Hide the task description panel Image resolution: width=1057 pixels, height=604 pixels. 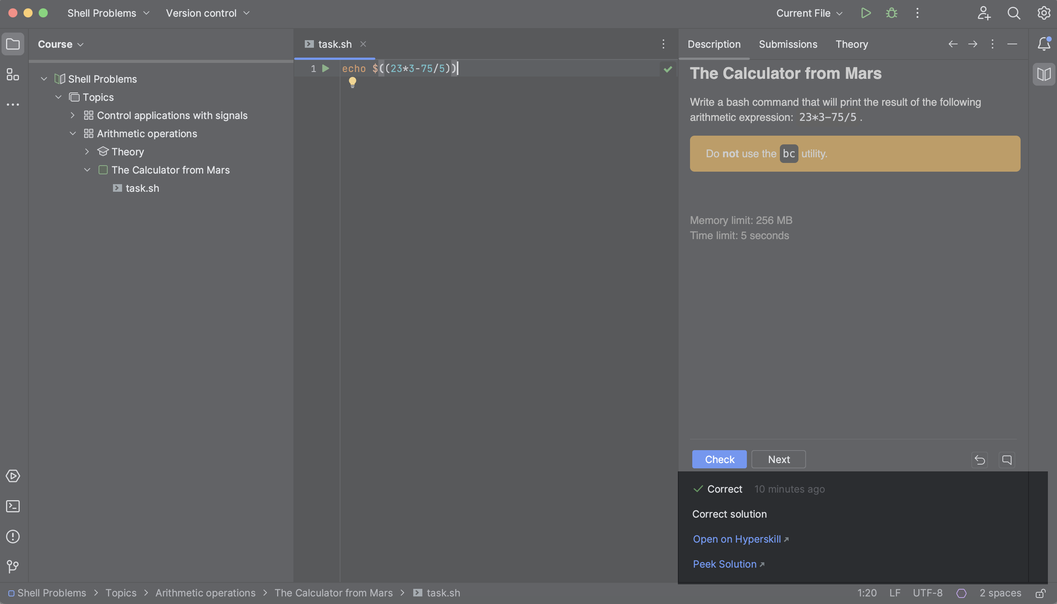[x=1012, y=44]
